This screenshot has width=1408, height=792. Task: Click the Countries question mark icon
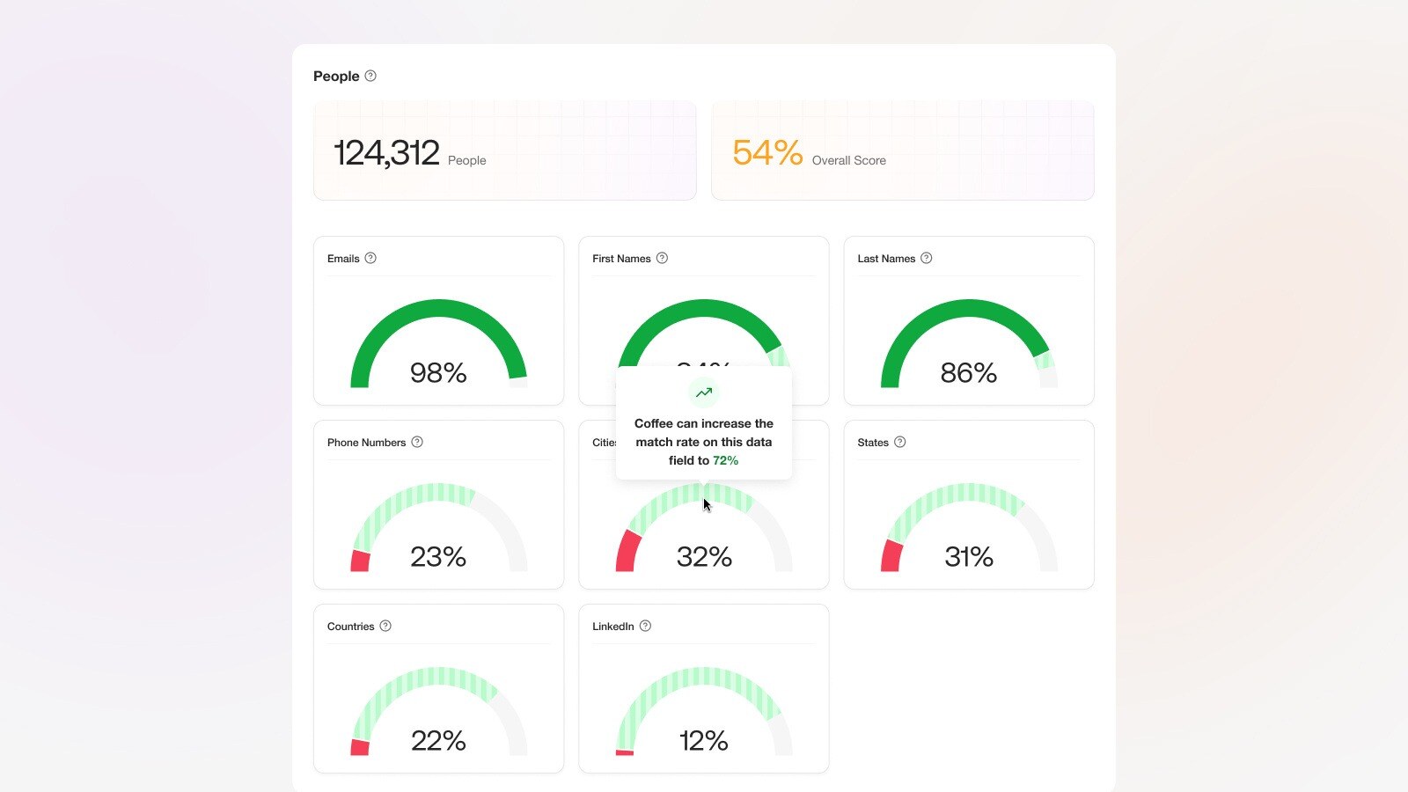click(385, 626)
